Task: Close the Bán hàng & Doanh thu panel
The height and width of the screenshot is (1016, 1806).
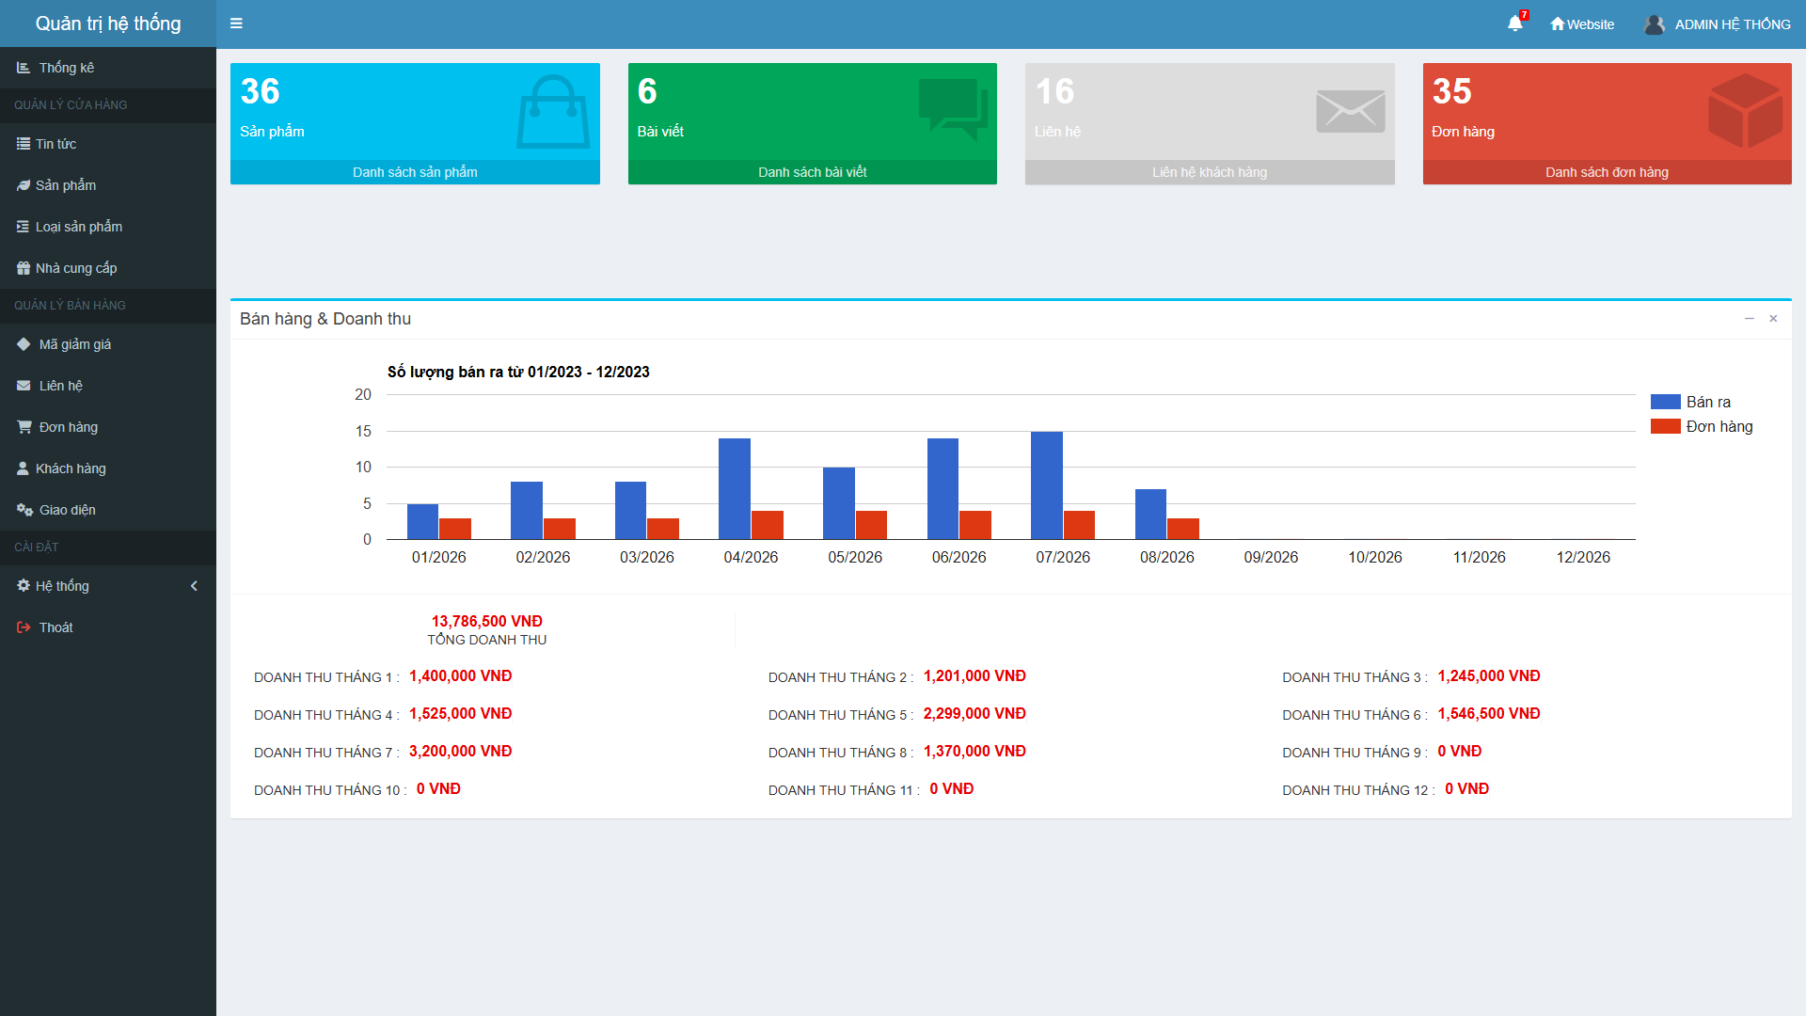Action: coord(1773,319)
